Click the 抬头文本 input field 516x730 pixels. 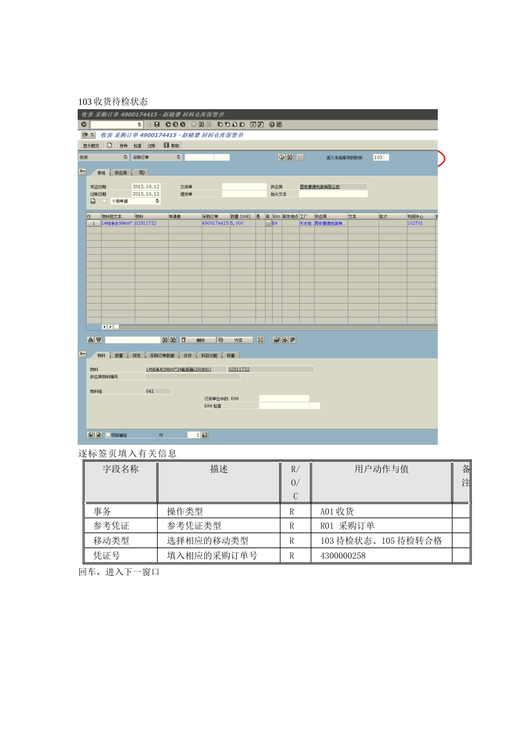coord(333,194)
